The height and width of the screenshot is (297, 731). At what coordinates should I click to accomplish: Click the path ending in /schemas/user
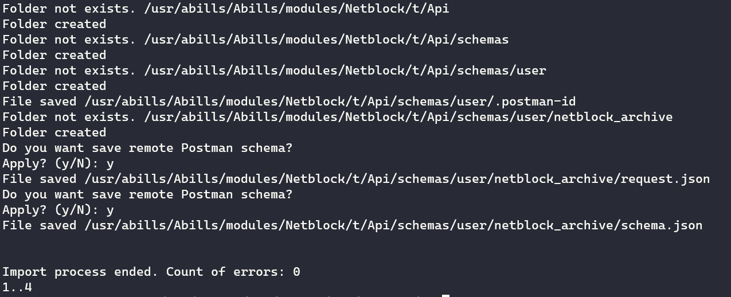(x=345, y=71)
